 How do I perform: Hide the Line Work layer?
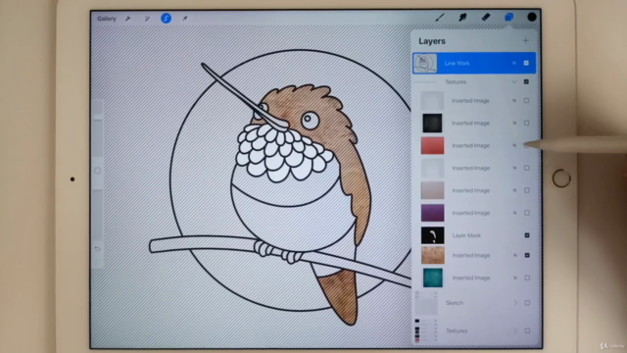[526, 63]
